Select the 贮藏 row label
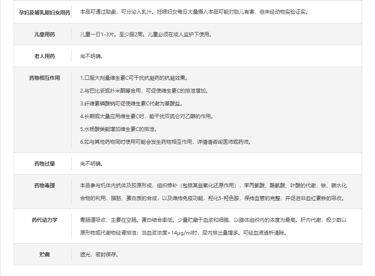Viewport: 375px width, 276px height. [44, 254]
